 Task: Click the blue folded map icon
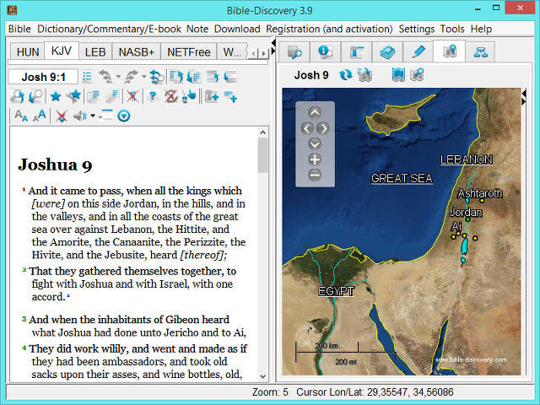(x=398, y=75)
